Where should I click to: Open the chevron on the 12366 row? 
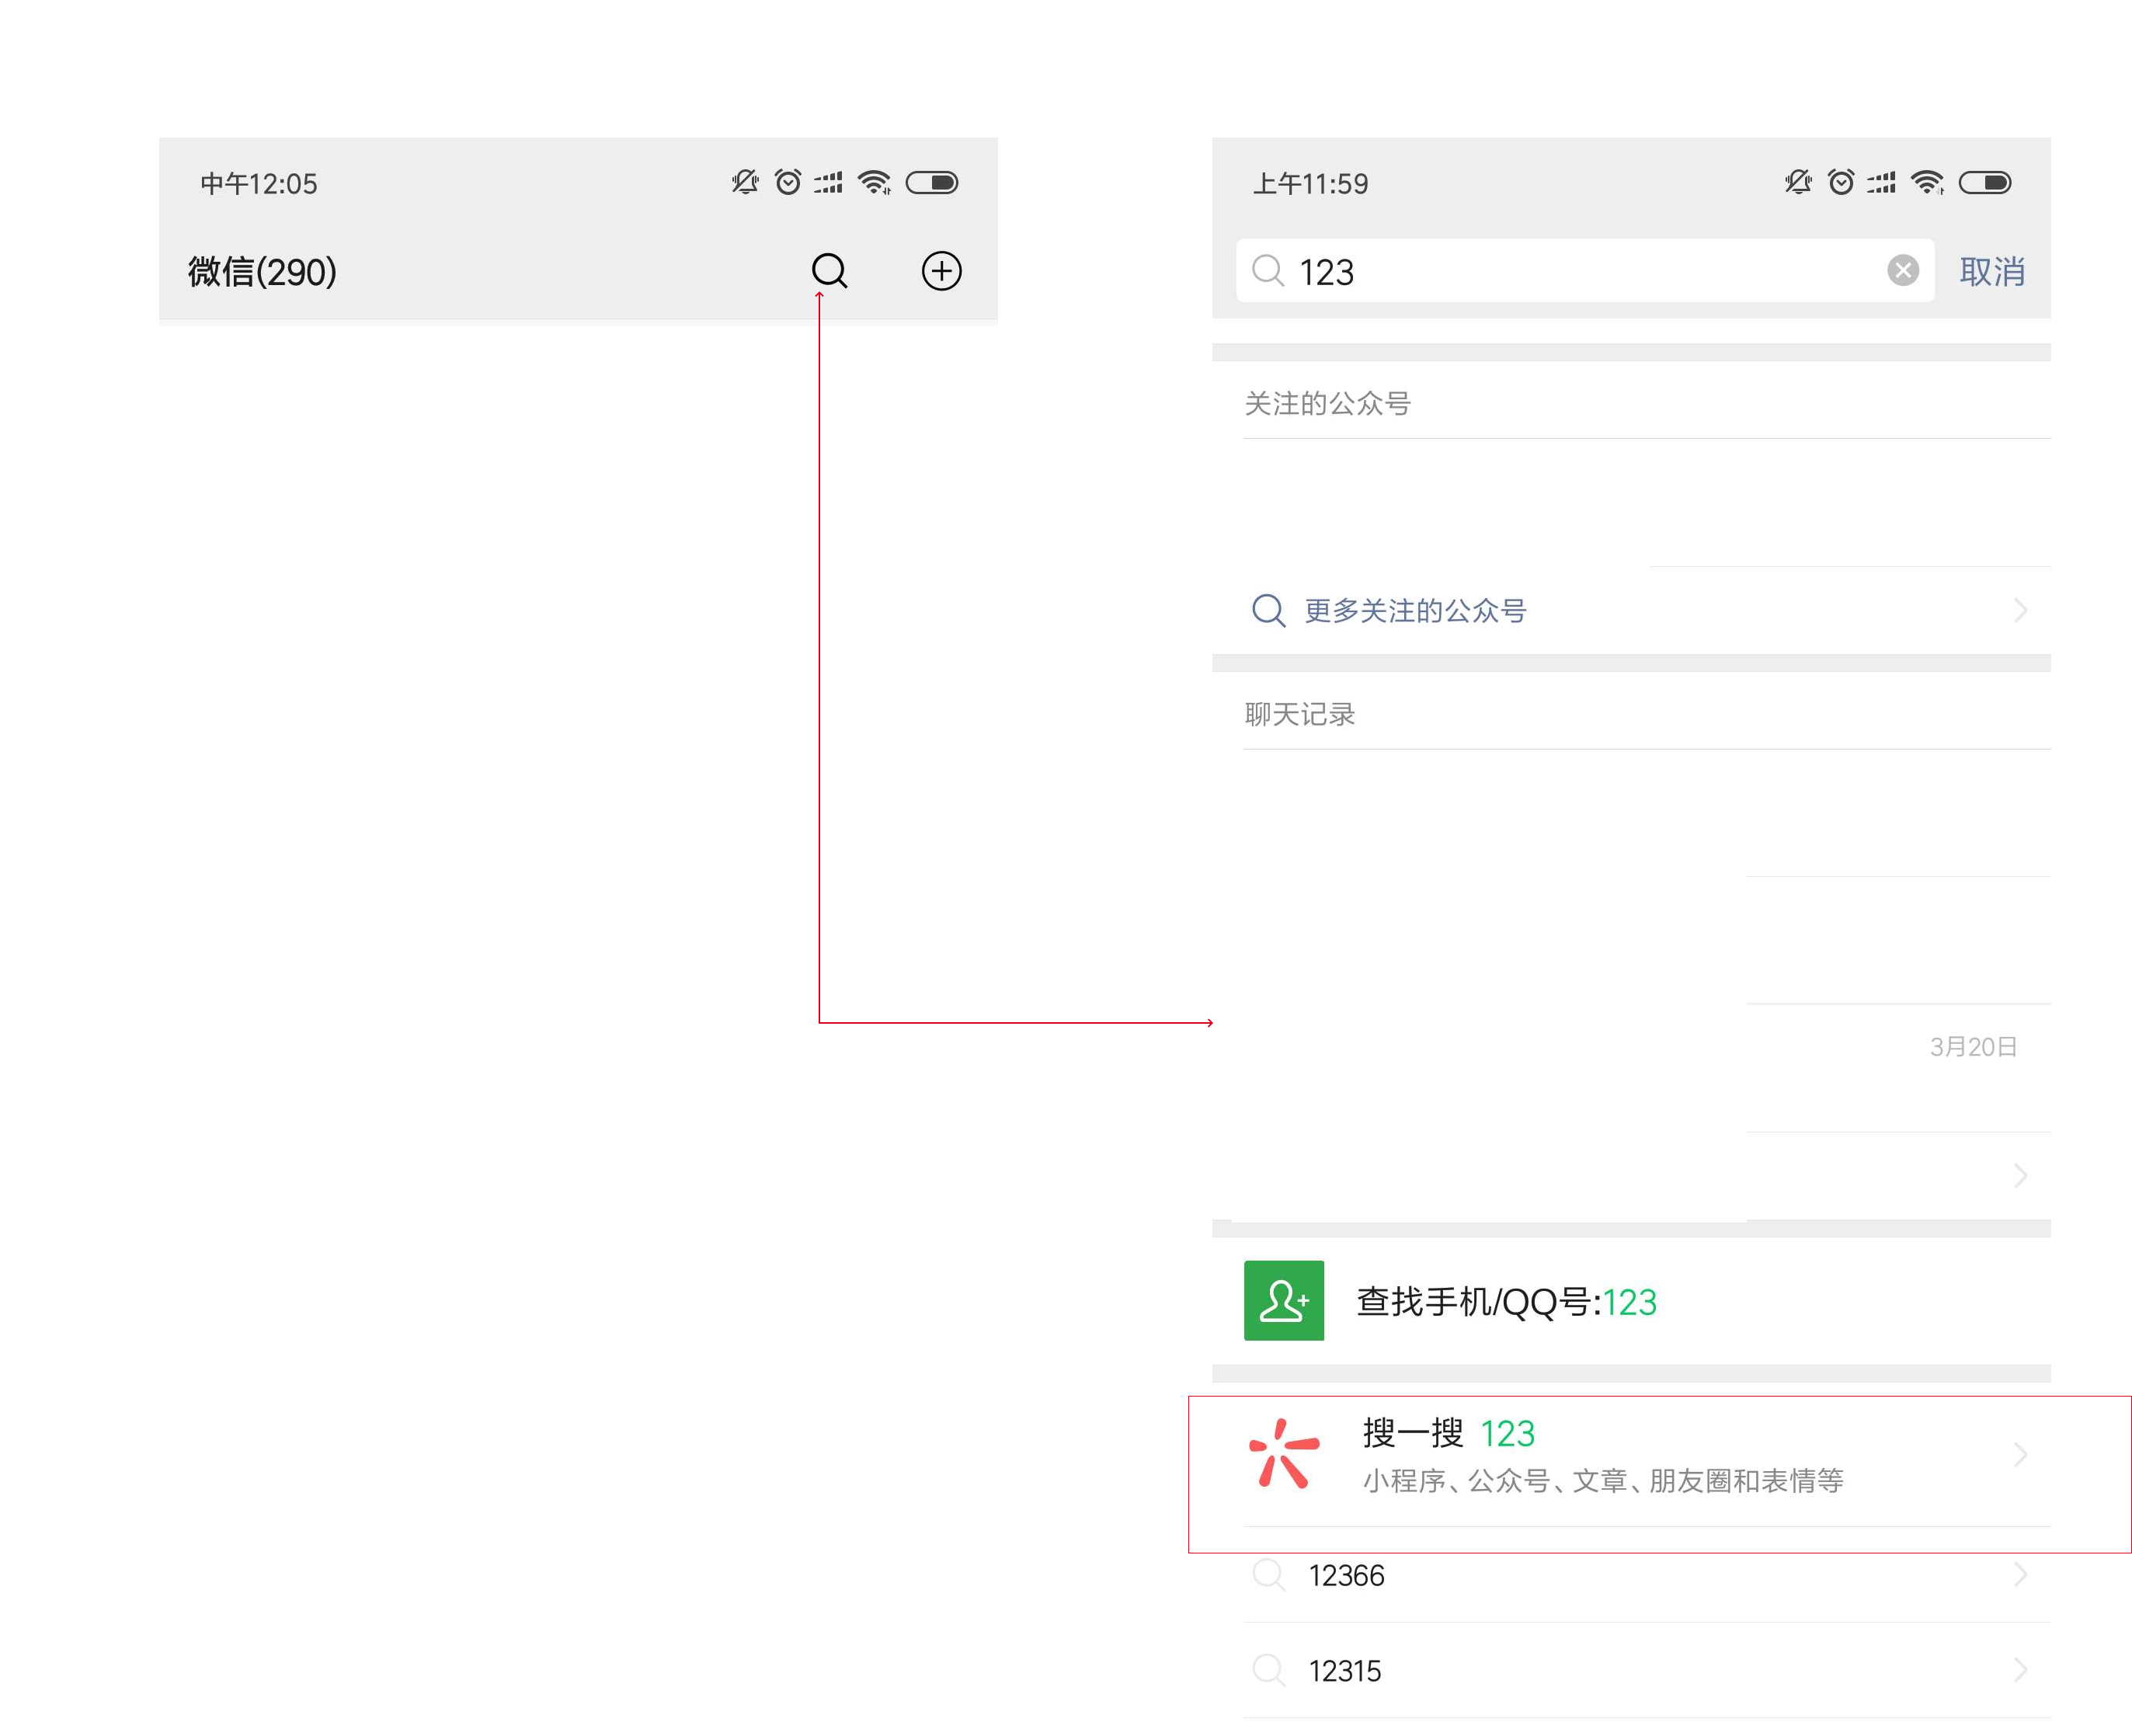[x=2020, y=1575]
